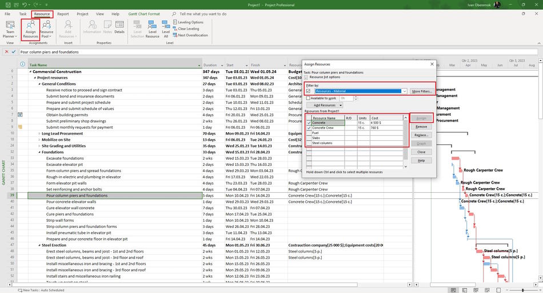Screen dimensions: 543x293
Task: Click the Assign Resources ribbon icon
Action: coord(30,30)
